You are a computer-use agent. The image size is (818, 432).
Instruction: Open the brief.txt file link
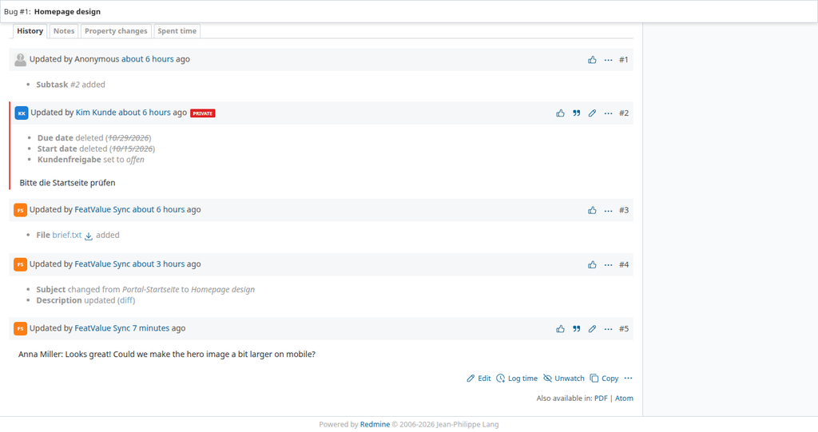click(67, 235)
